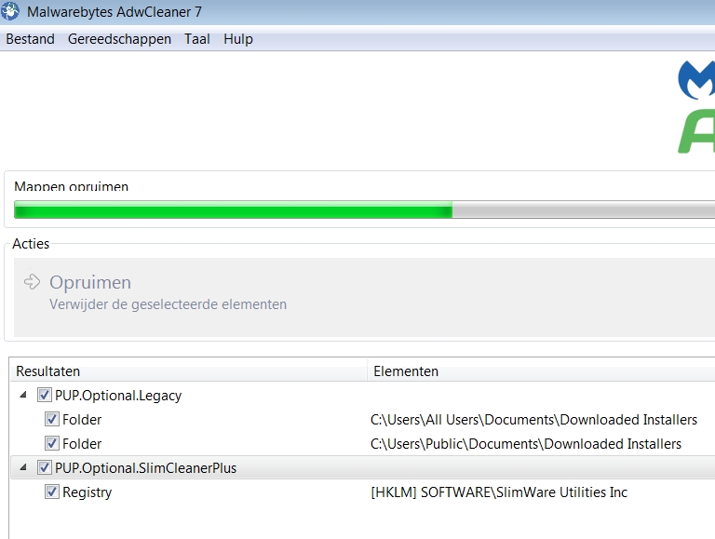Select the PUP.Optional.SlimCleanerPlus row label

(145, 468)
